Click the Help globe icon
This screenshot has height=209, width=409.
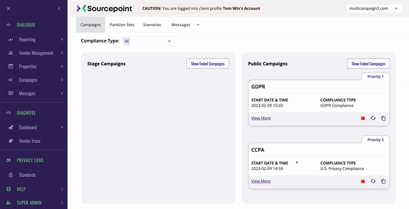coord(9,189)
